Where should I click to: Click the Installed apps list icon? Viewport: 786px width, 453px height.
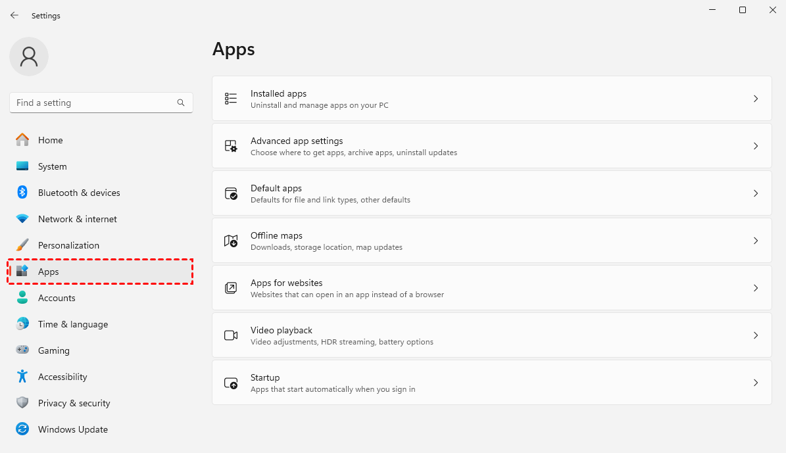click(231, 99)
